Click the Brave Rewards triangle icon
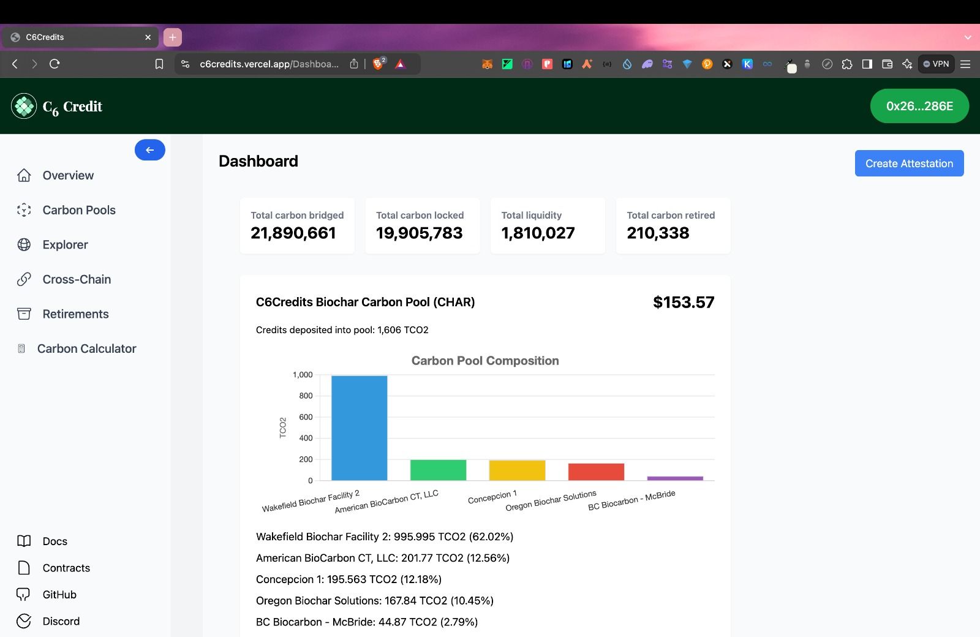Viewport: 980px width, 637px height. click(x=400, y=64)
